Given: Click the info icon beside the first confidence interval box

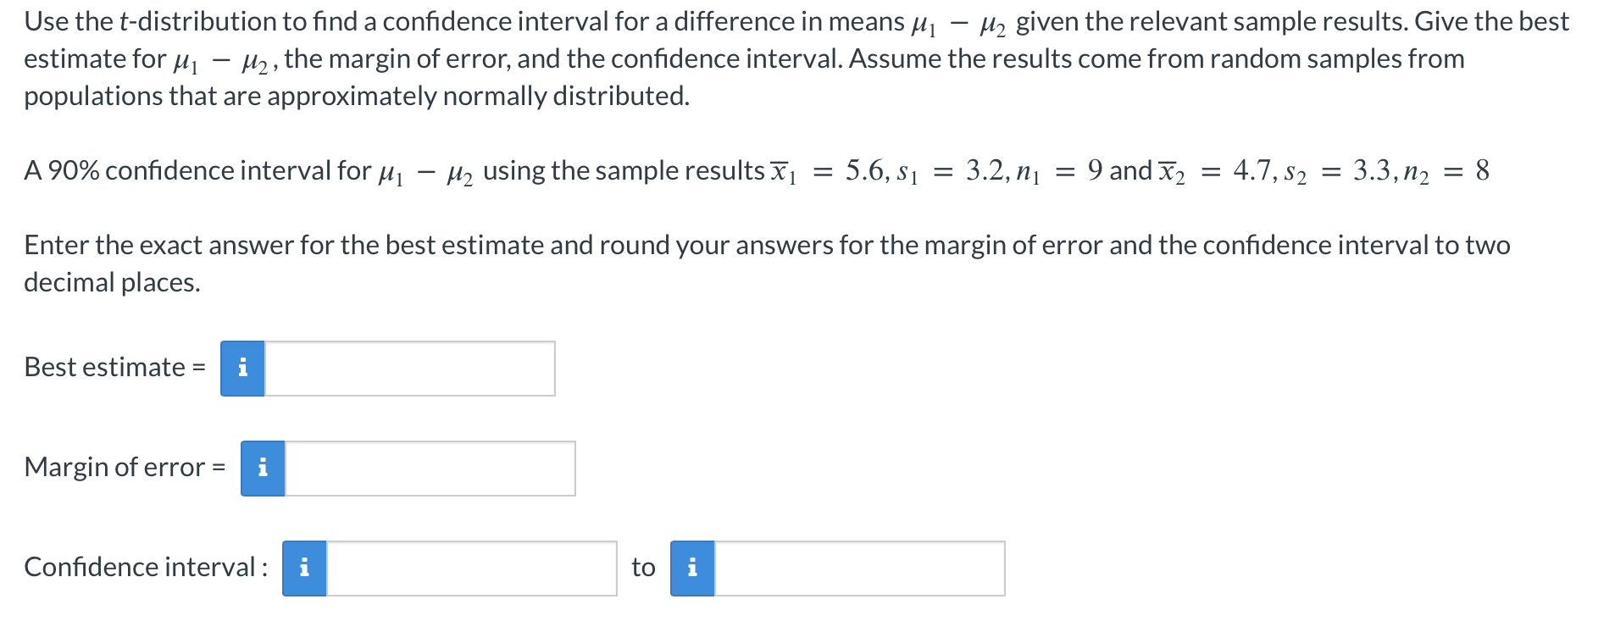Looking at the screenshot, I should pyautogui.click(x=303, y=569).
